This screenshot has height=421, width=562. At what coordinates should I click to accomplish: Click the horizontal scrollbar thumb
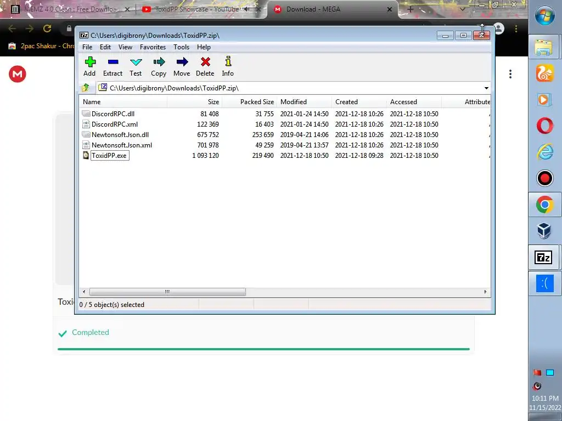click(x=167, y=292)
